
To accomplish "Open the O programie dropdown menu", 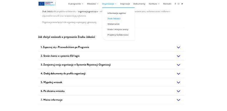I will coord(76,4).
